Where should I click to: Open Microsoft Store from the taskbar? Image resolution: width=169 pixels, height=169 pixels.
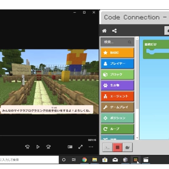tap(105, 160)
